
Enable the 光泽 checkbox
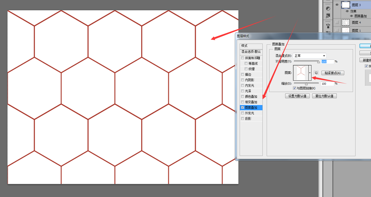[242, 91]
